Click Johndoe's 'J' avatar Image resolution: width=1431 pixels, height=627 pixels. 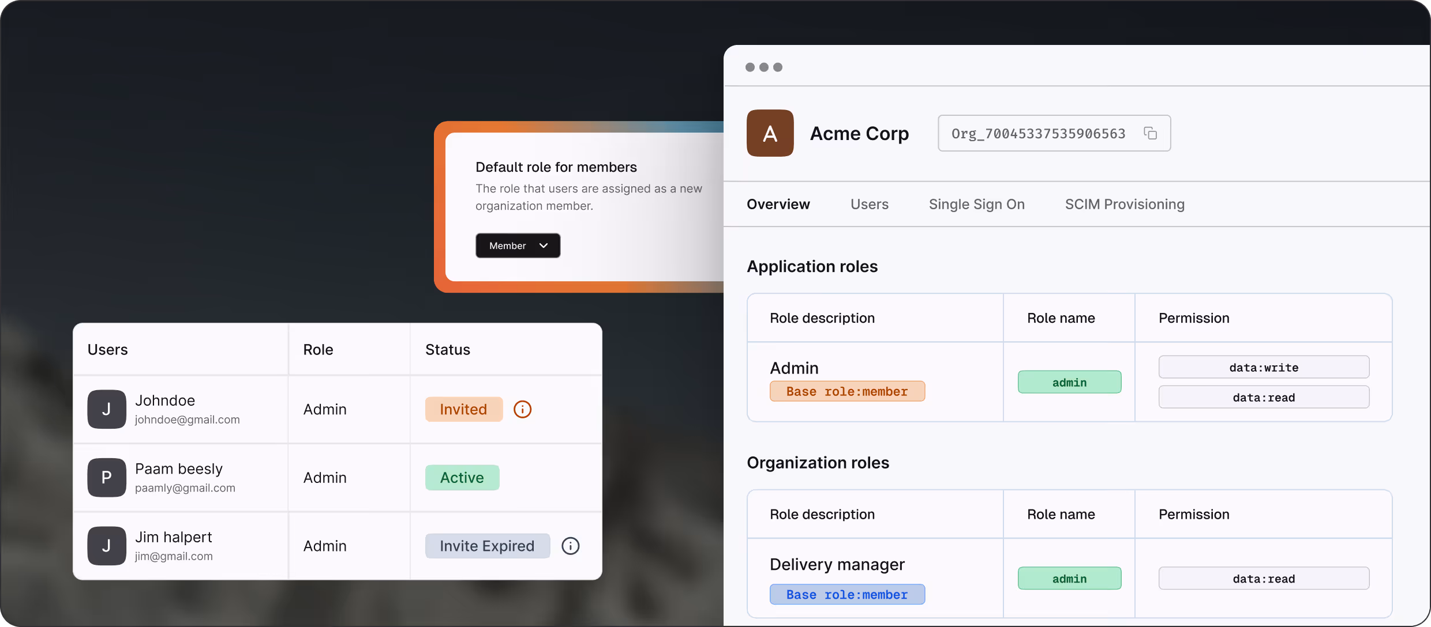[x=107, y=409]
